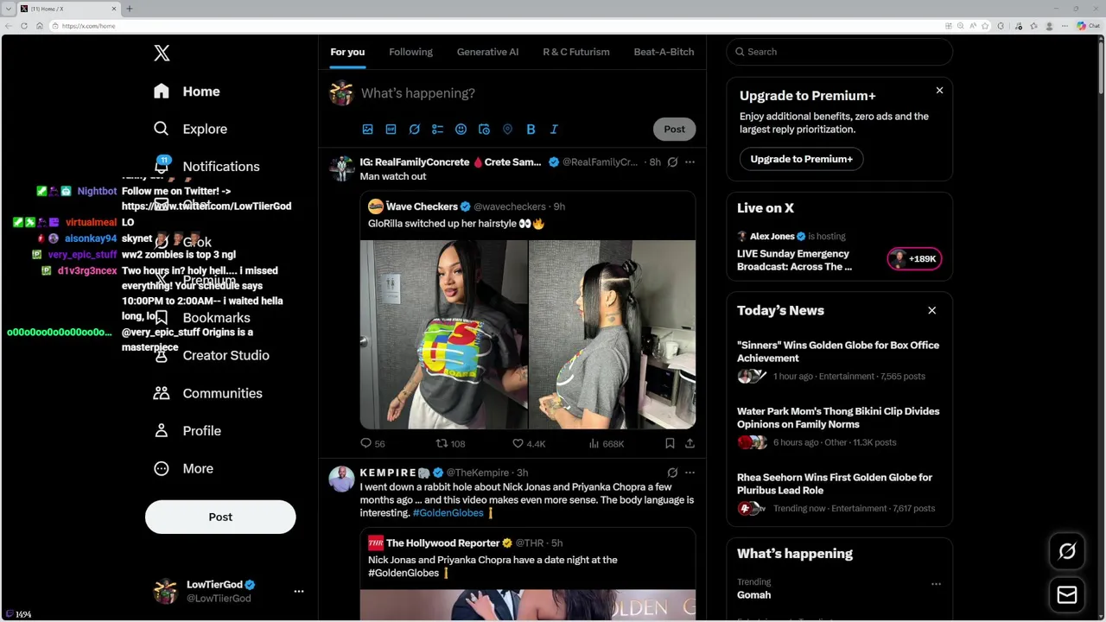Image resolution: width=1106 pixels, height=622 pixels.
Task: Open Explore from the sidebar
Action: tap(190, 129)
